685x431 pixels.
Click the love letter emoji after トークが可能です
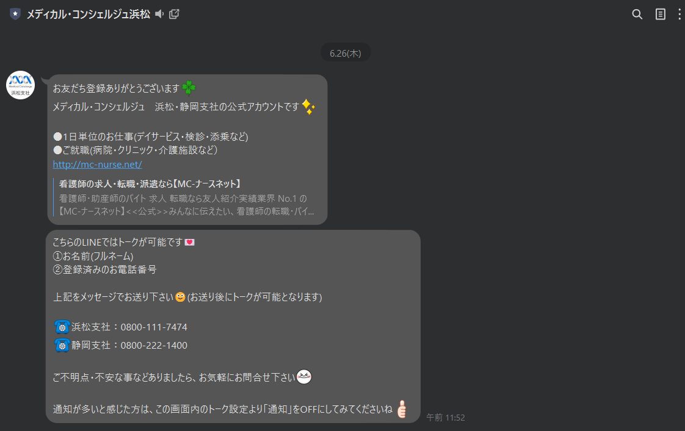click(x=190, y=242)
